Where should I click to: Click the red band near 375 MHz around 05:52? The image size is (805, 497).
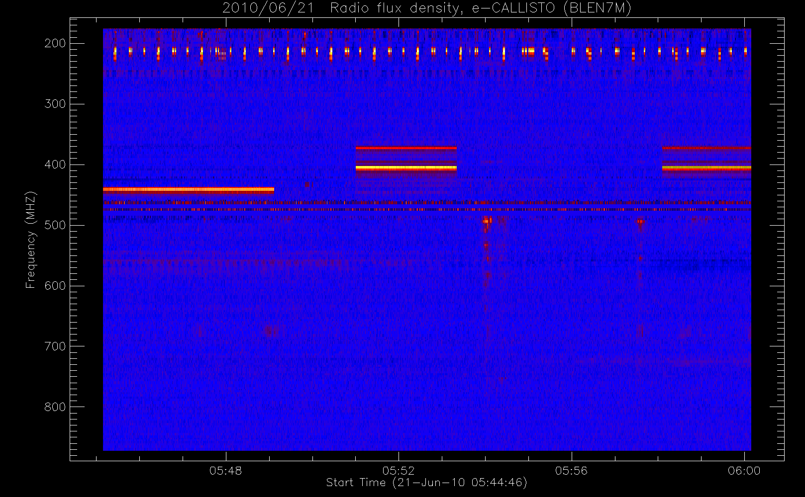pos(406,148)
